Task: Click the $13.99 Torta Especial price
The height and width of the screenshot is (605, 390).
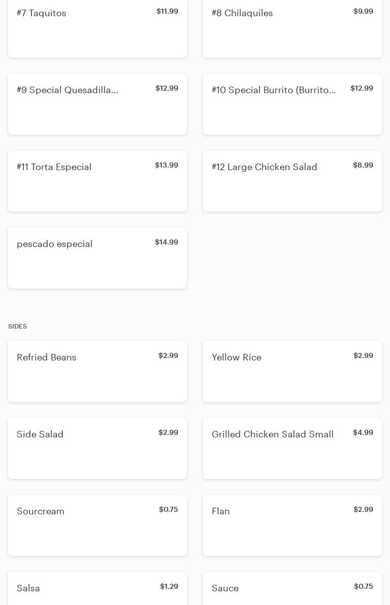Action: click(x=167, y=166)
